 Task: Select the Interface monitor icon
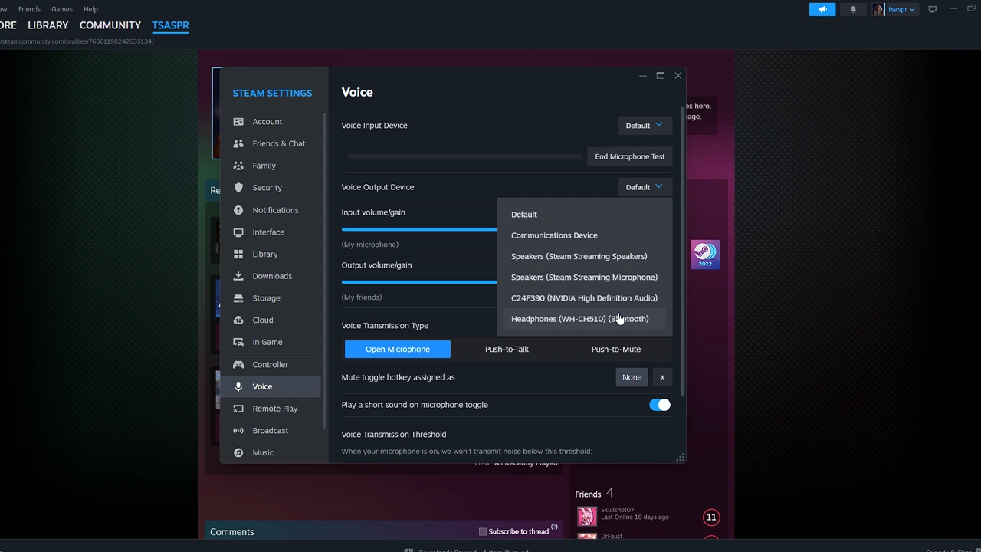point(238,232)
